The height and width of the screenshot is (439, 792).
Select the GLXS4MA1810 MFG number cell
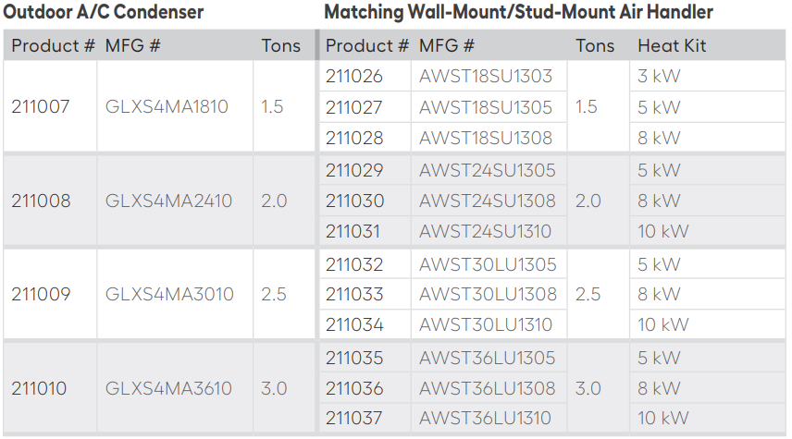point(167,107)
